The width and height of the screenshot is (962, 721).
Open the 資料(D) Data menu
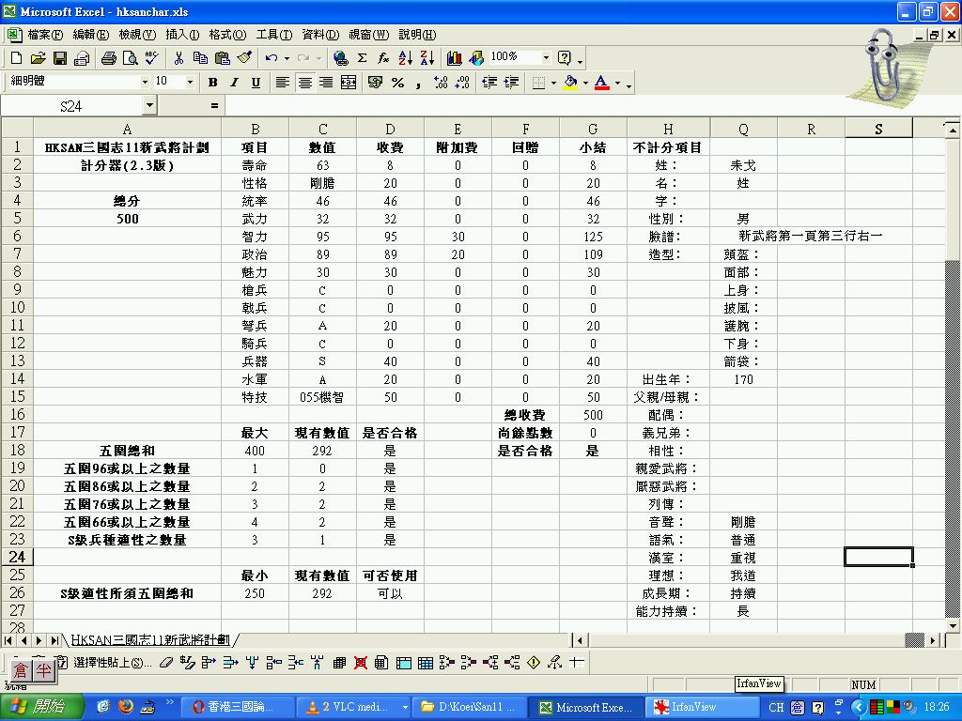pyautogui.click(x=320, y=35)
